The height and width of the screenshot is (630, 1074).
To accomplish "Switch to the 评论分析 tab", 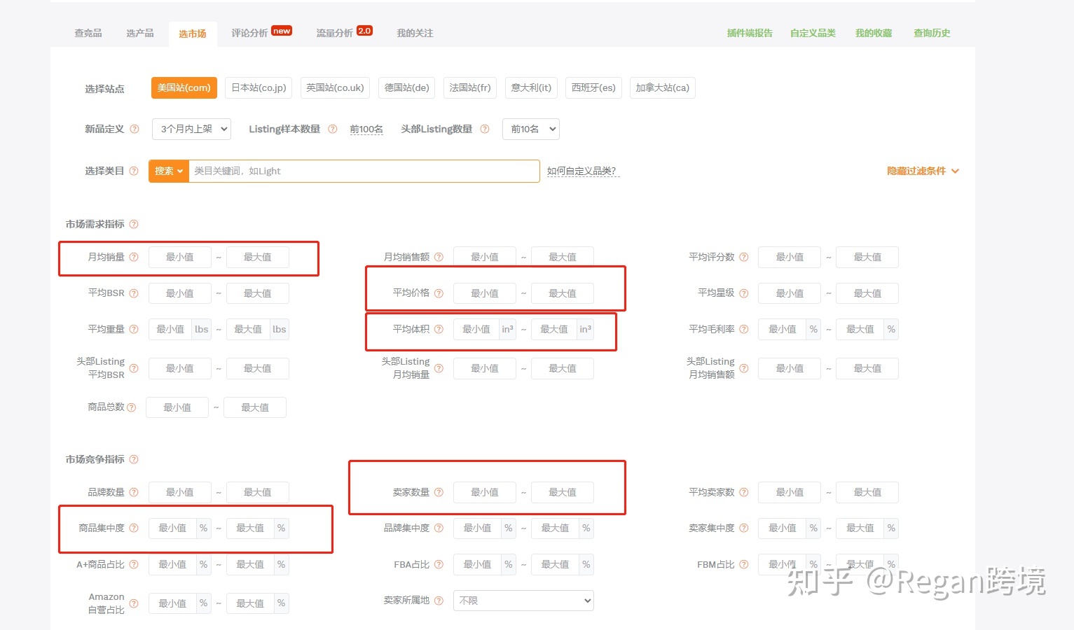I will coord(250,33).
